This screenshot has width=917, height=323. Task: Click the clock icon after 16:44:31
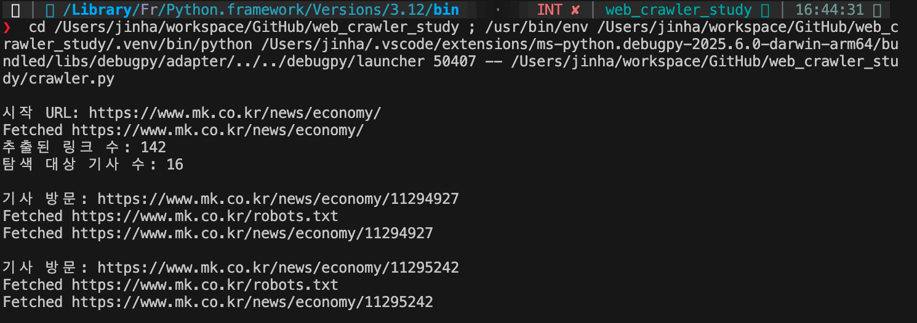point(877,10)
